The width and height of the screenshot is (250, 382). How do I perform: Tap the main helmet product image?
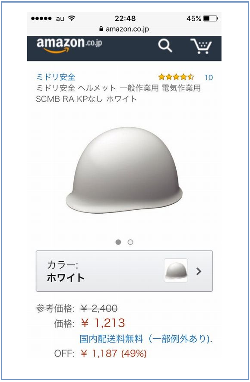(x=124, y=170)
